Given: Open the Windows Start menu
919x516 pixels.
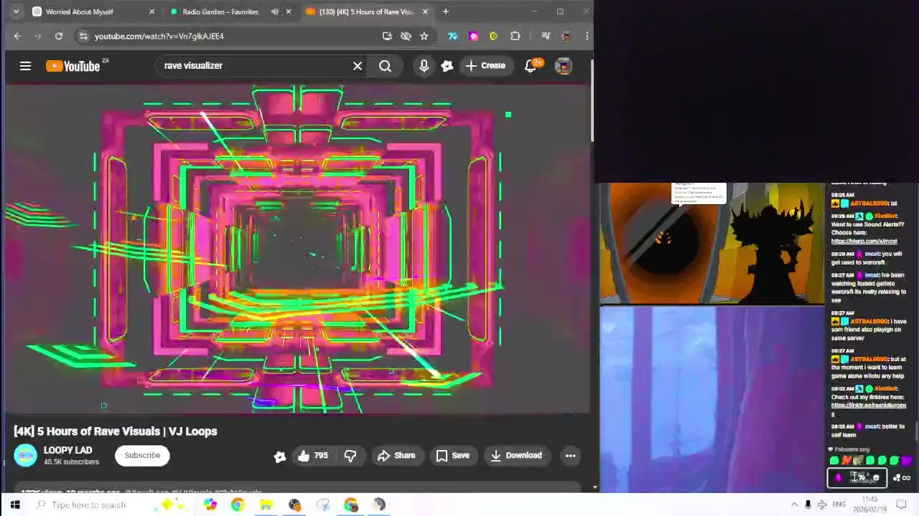Looking at the screenshot, I should (15, 505).
